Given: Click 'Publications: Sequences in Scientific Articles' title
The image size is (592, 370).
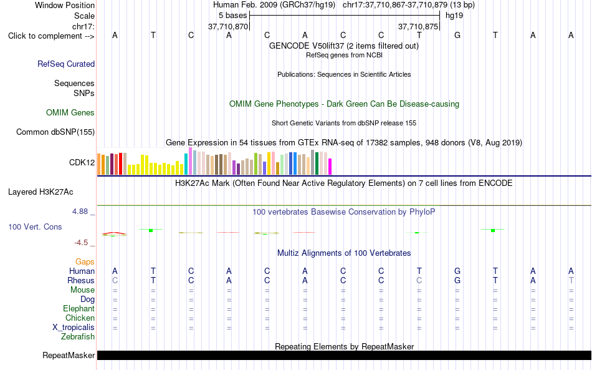Looking at the screenshot, I should click(x=344, y=74).
